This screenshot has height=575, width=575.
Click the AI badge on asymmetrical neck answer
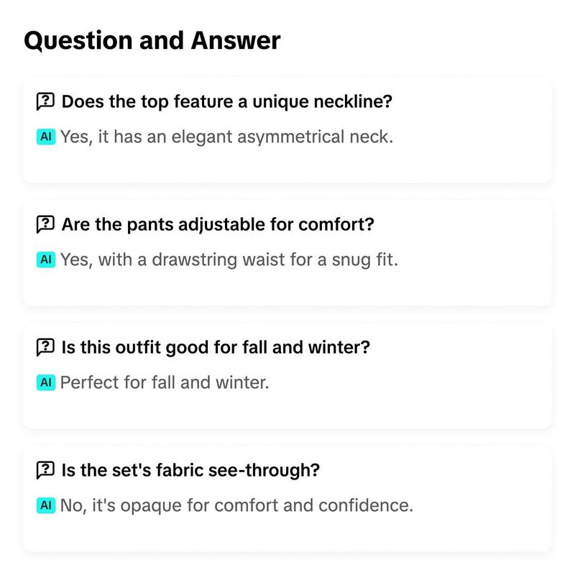(x=46, y=137)
